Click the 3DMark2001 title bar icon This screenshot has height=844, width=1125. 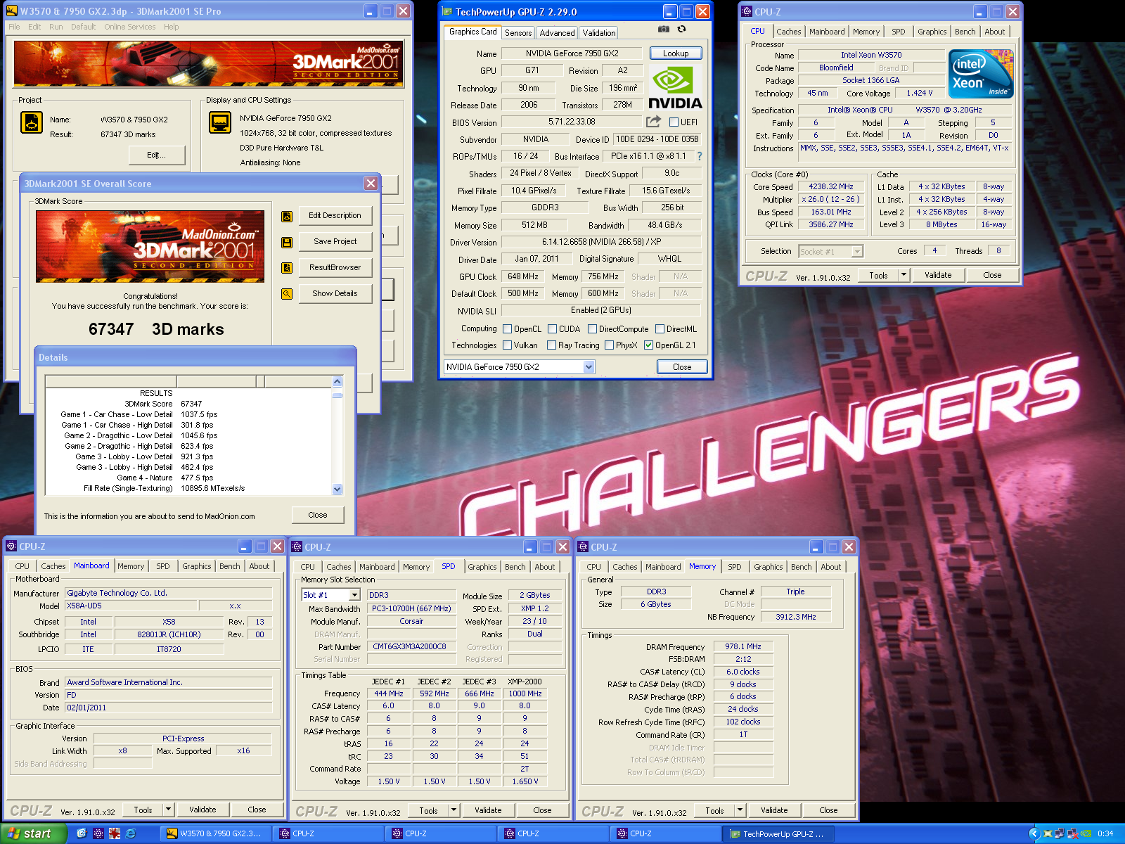[12, 11]
